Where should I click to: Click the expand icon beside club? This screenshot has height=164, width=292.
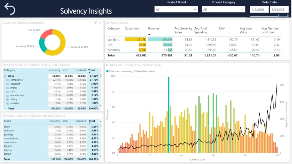pyautogui.click(x=8, y=92)
